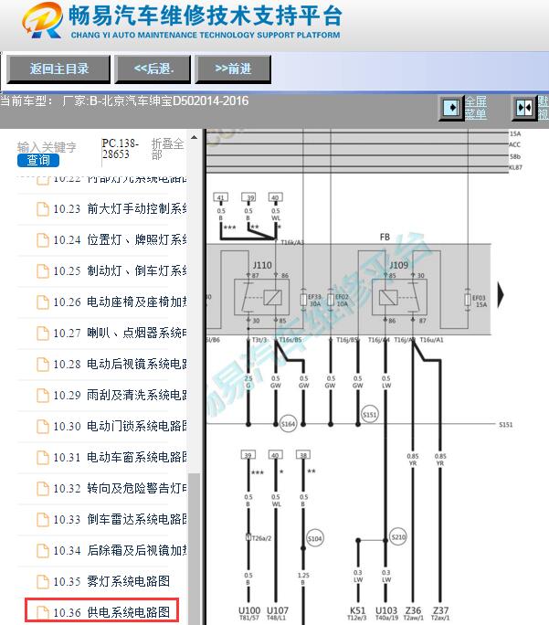Click document icon beside 10.23
This screenshot has width=549, height=625.
coord(43,209)
